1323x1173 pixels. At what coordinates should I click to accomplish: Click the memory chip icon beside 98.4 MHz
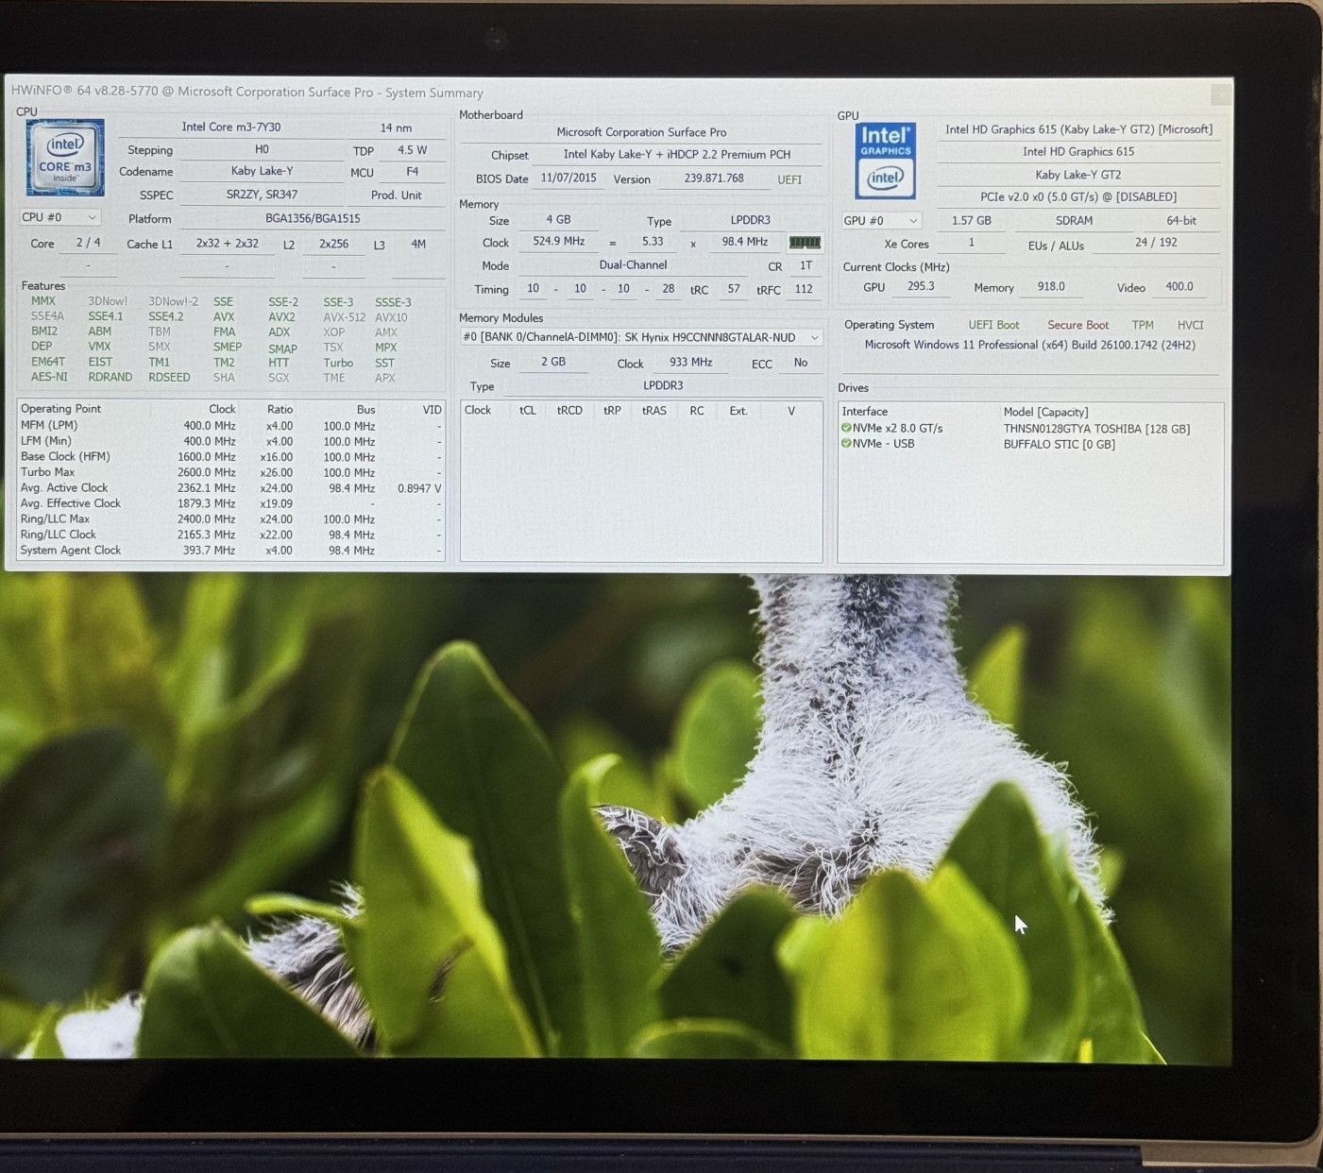pos(805,243)
